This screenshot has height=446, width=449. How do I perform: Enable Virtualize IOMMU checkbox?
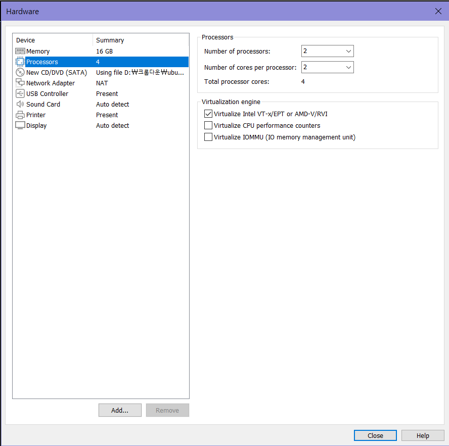208,137
